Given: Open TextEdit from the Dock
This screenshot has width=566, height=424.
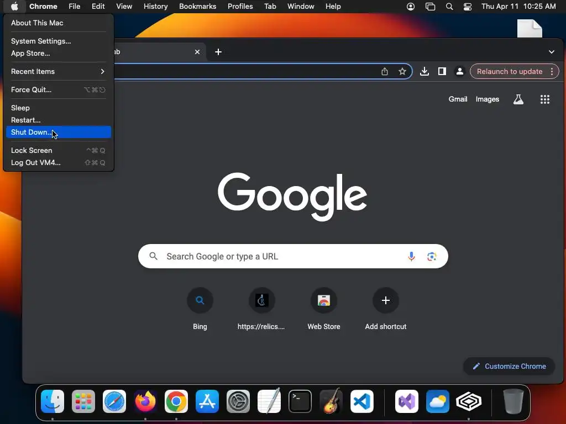Looking at the screenshot, I should [269, 401].
